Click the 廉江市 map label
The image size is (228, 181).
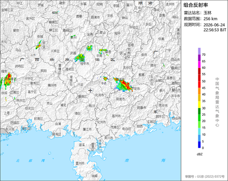(87, 129)
